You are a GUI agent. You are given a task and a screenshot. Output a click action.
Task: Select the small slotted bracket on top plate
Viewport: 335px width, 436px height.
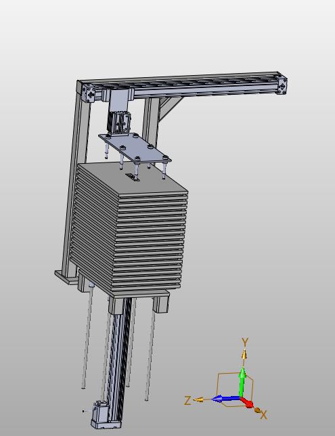[133, 177]
